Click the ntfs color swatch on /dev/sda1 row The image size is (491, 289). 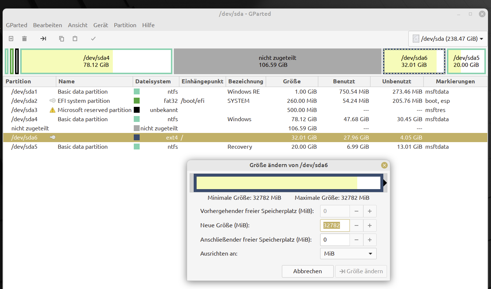coord(137,91)
